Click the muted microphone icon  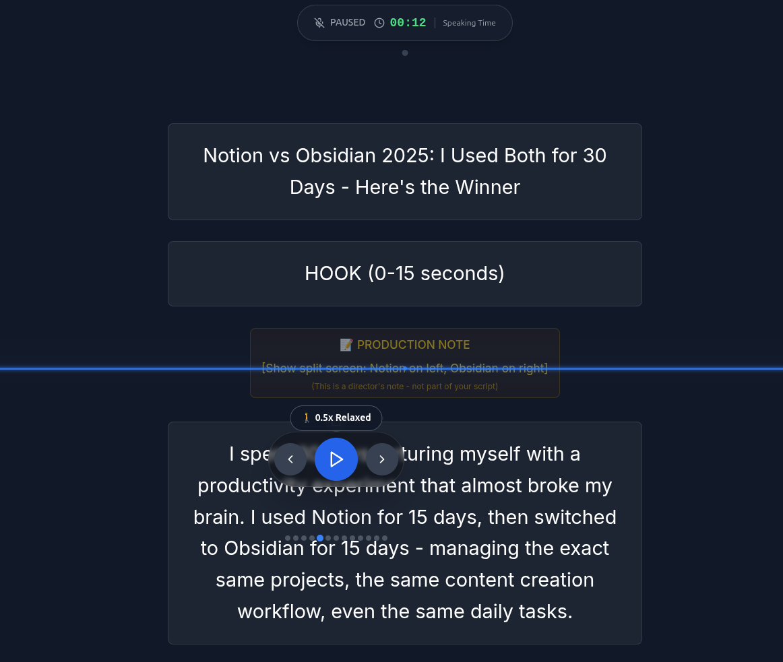(319, 22)
